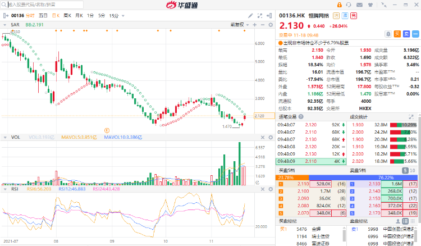The height and width of the screenshot is (246, 421).
Task: Click the 通 stock connect tag icon
Action: point(345,16)
